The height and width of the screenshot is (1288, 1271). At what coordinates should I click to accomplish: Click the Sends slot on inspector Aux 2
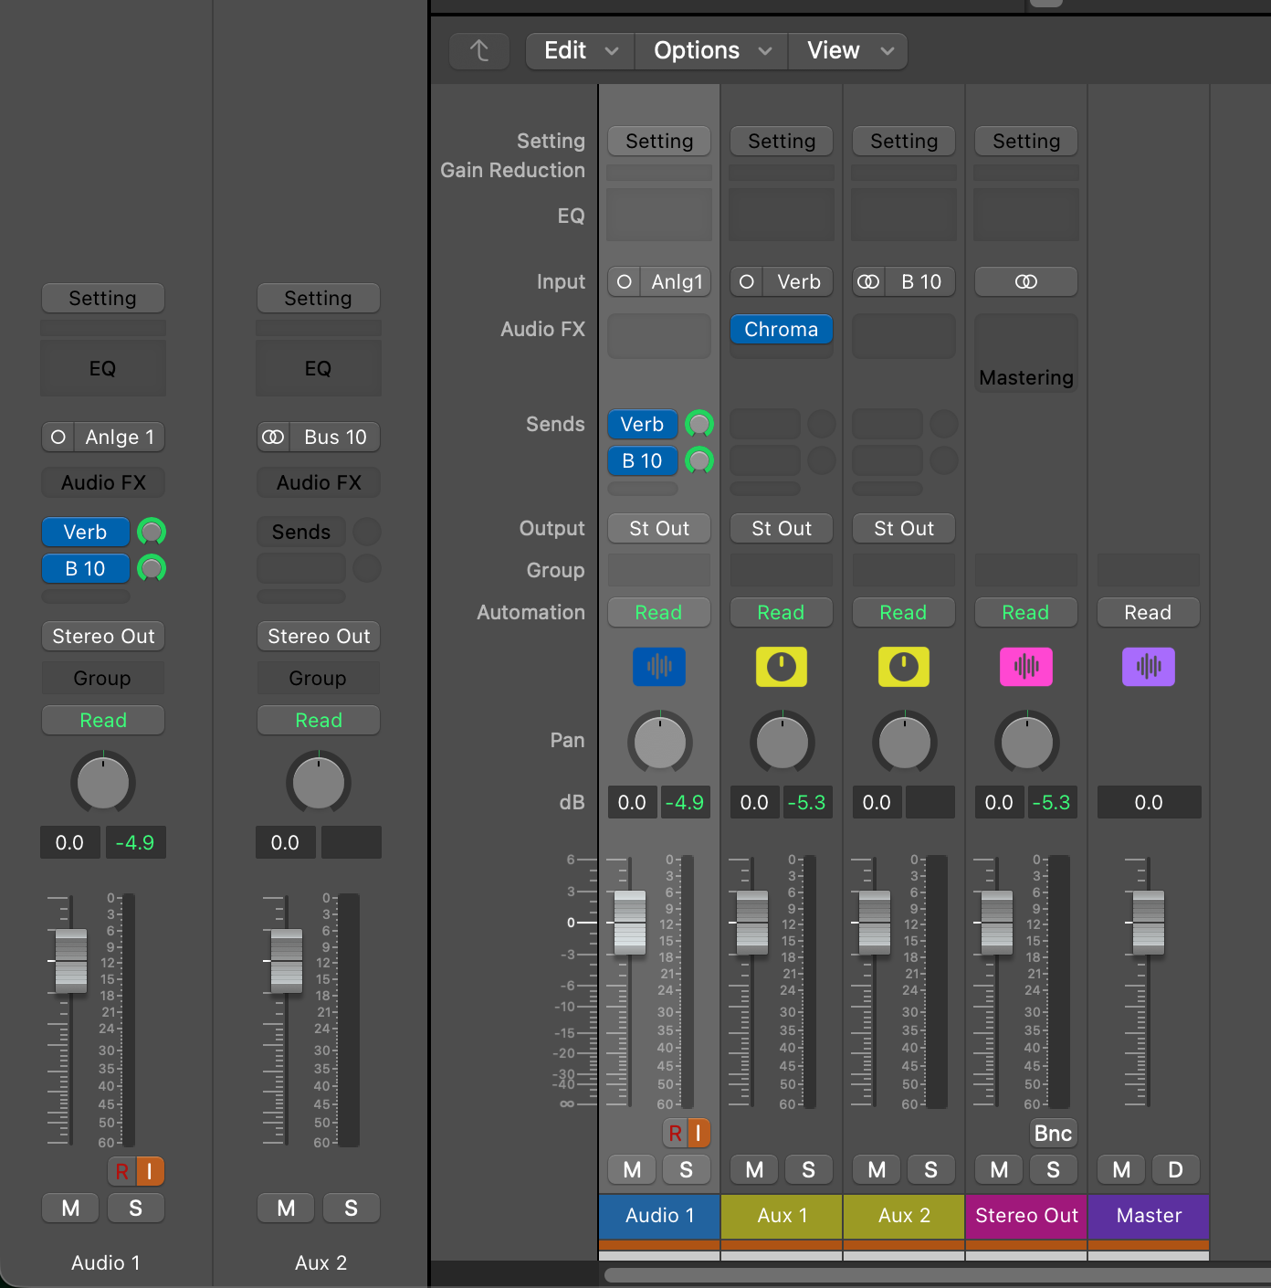[x=301, y=532]
